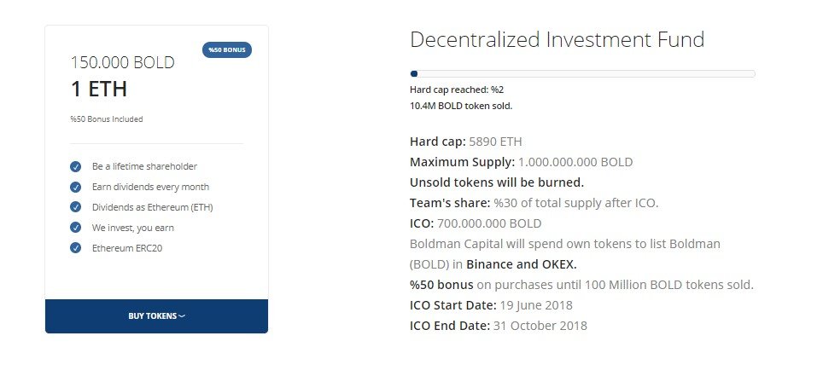This screenshot has height=376, width=823.
Task: Select the '150.000 BOLD' amount text
Action: pos(123,62)
